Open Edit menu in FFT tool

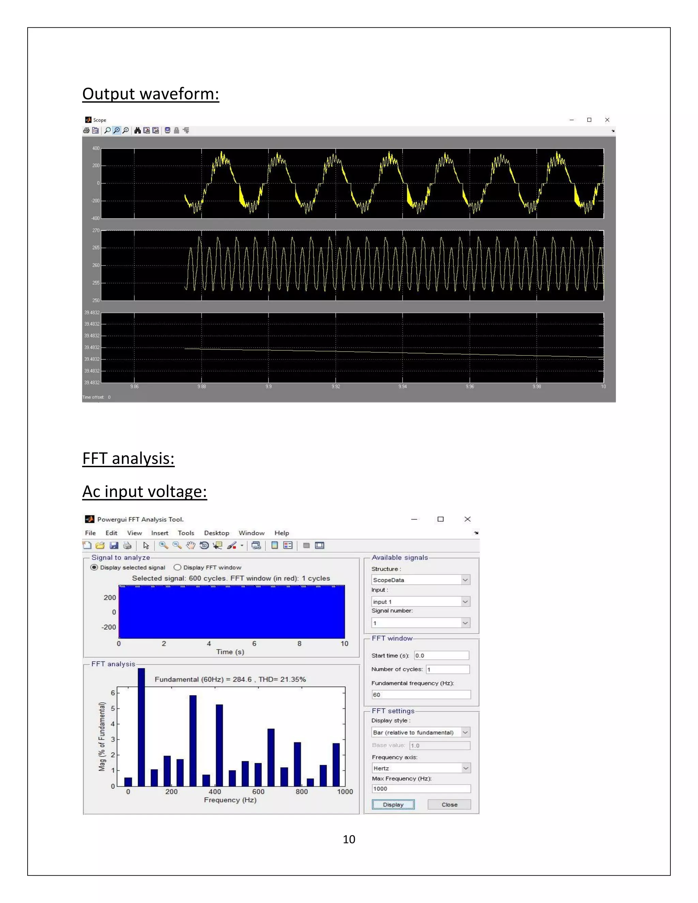point(111,533)
